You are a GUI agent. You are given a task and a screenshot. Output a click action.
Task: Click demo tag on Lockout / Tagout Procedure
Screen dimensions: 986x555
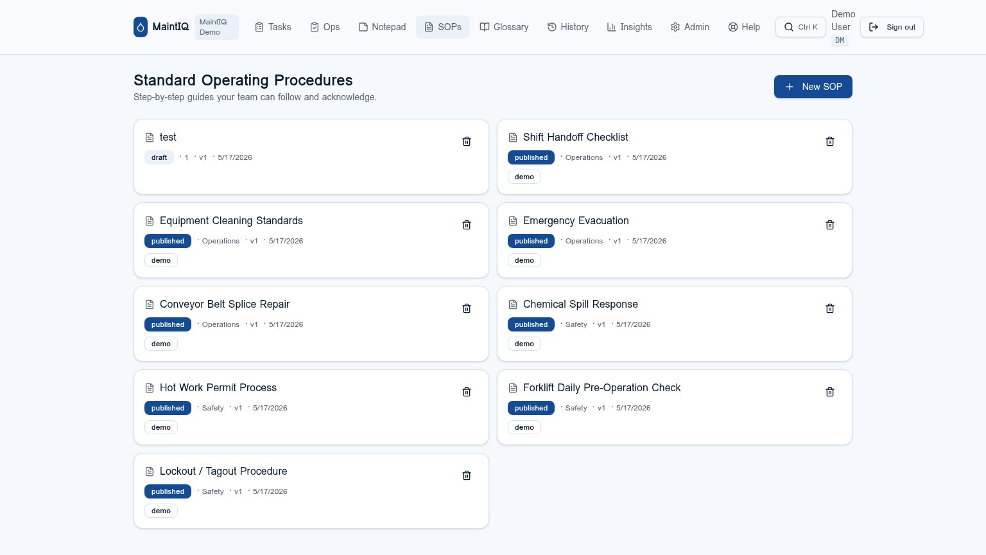click(x=161, y=511)
